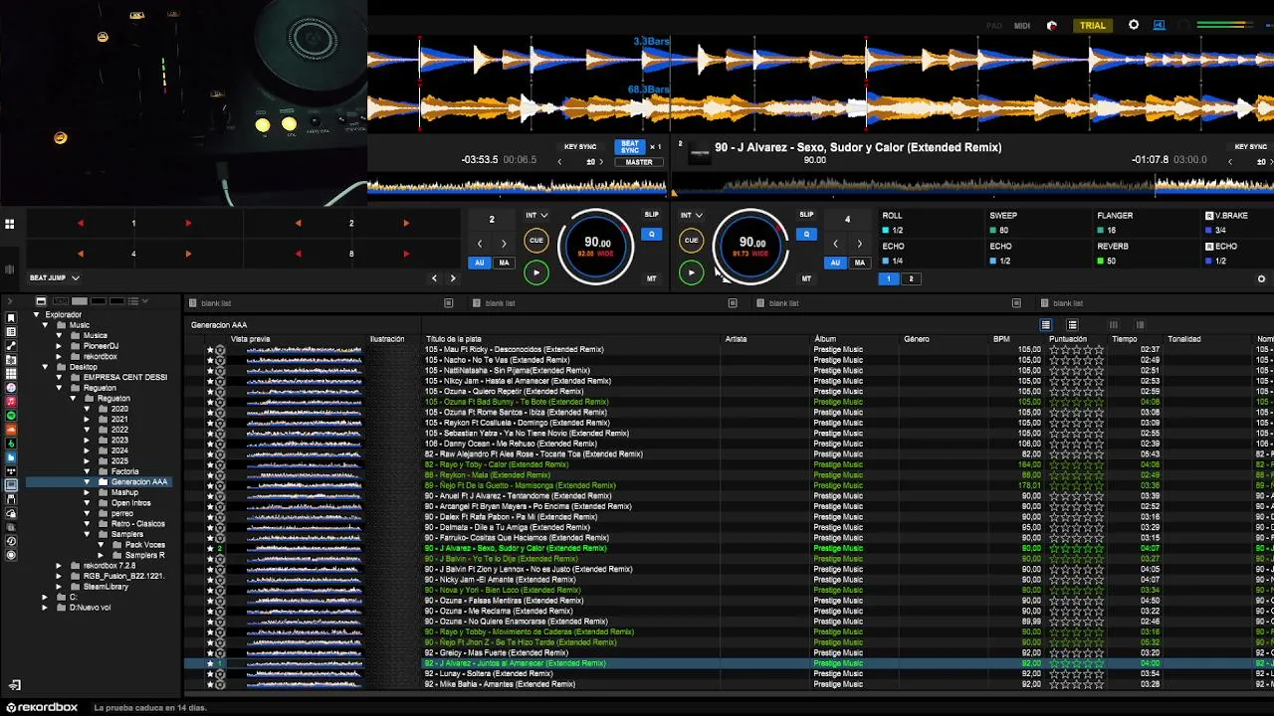This screenshot has width=1274, height=716.
Task: Seek in deck 1 overview waveform
Action: pyautogui.click(x=518, y=185)
